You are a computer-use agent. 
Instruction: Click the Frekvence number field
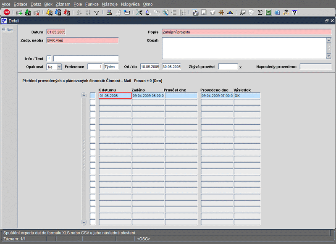pyautogui.click(x=95, y=67)
